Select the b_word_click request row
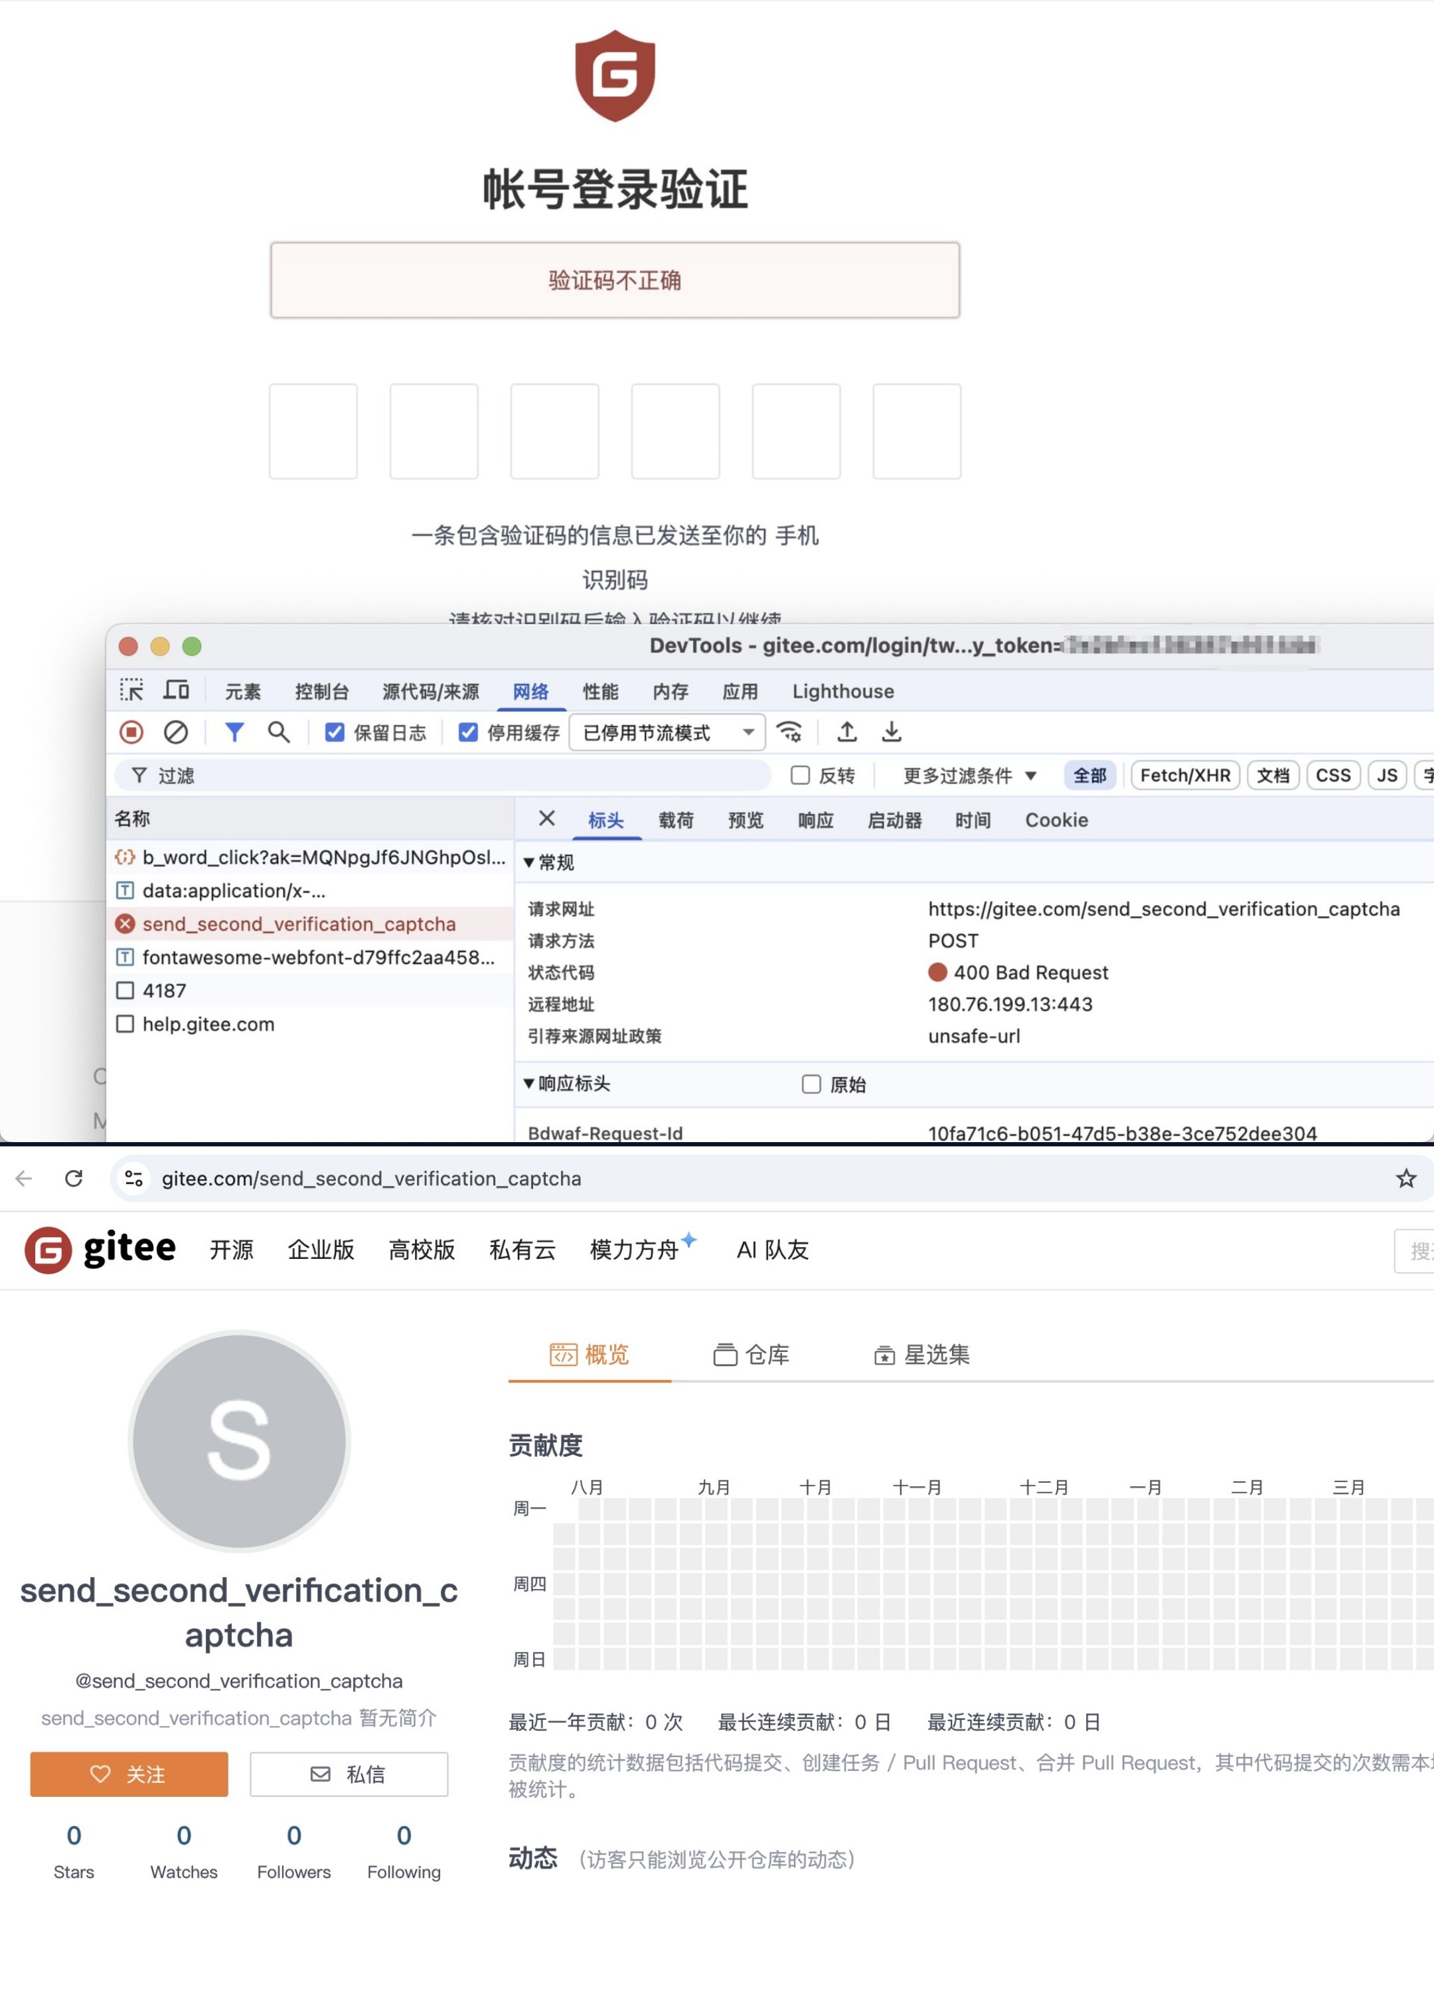Viewport: 1434px width, 2008px height. [x=310, y=857]
